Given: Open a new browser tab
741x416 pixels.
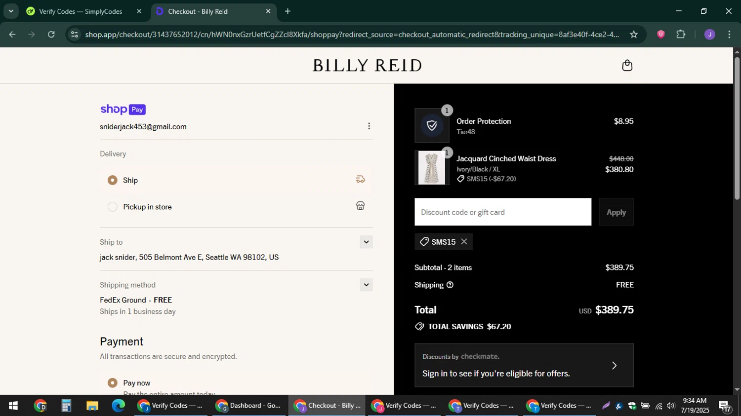Looking at the screenshot, I should (288, 11).
